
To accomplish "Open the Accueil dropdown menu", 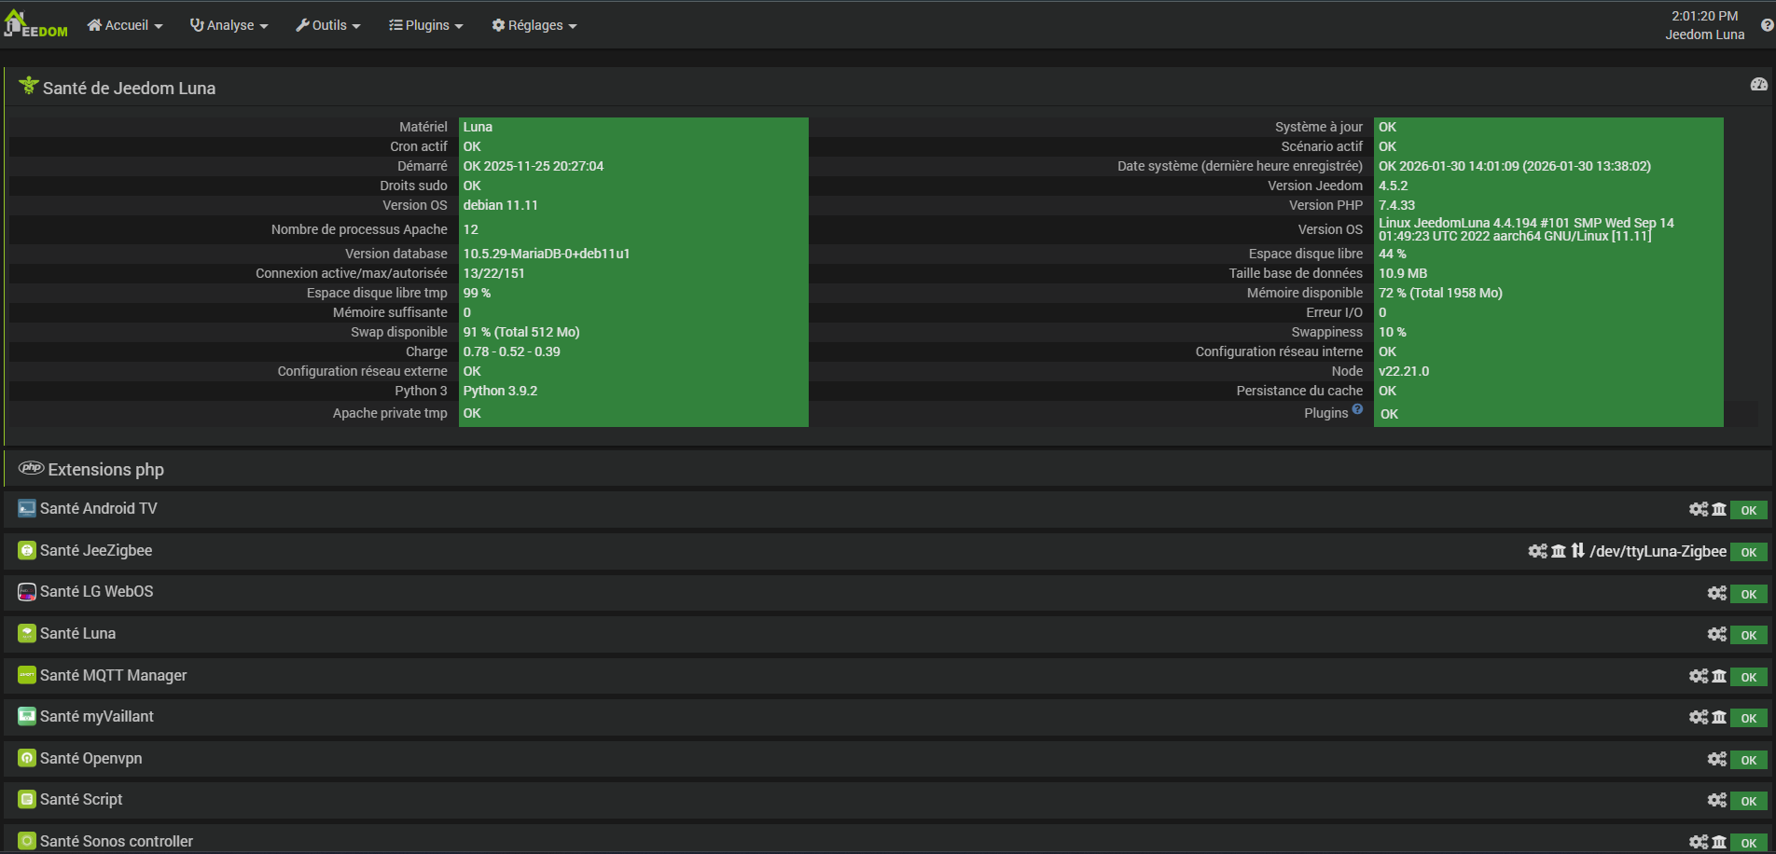I will pyautogui.click(x=125, y=25).
